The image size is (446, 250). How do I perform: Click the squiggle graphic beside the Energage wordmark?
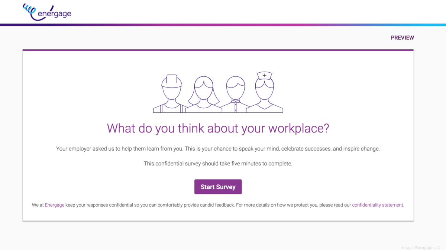(29, 9)
